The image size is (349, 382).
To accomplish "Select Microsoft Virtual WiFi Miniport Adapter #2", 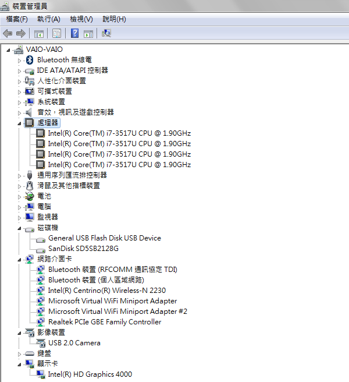I will coord(118,312).
